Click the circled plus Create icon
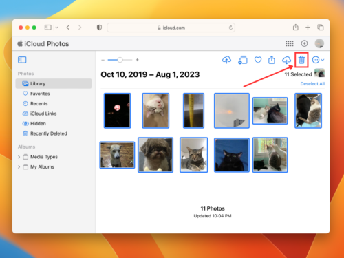Image resolution: width=344 pixels, height=258 pixels. tap(304, 43)
